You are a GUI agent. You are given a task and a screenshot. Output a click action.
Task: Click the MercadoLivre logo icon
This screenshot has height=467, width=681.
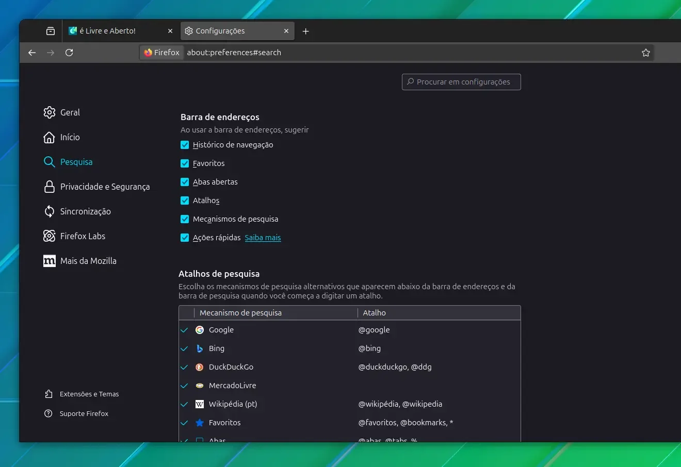point(200,386)
